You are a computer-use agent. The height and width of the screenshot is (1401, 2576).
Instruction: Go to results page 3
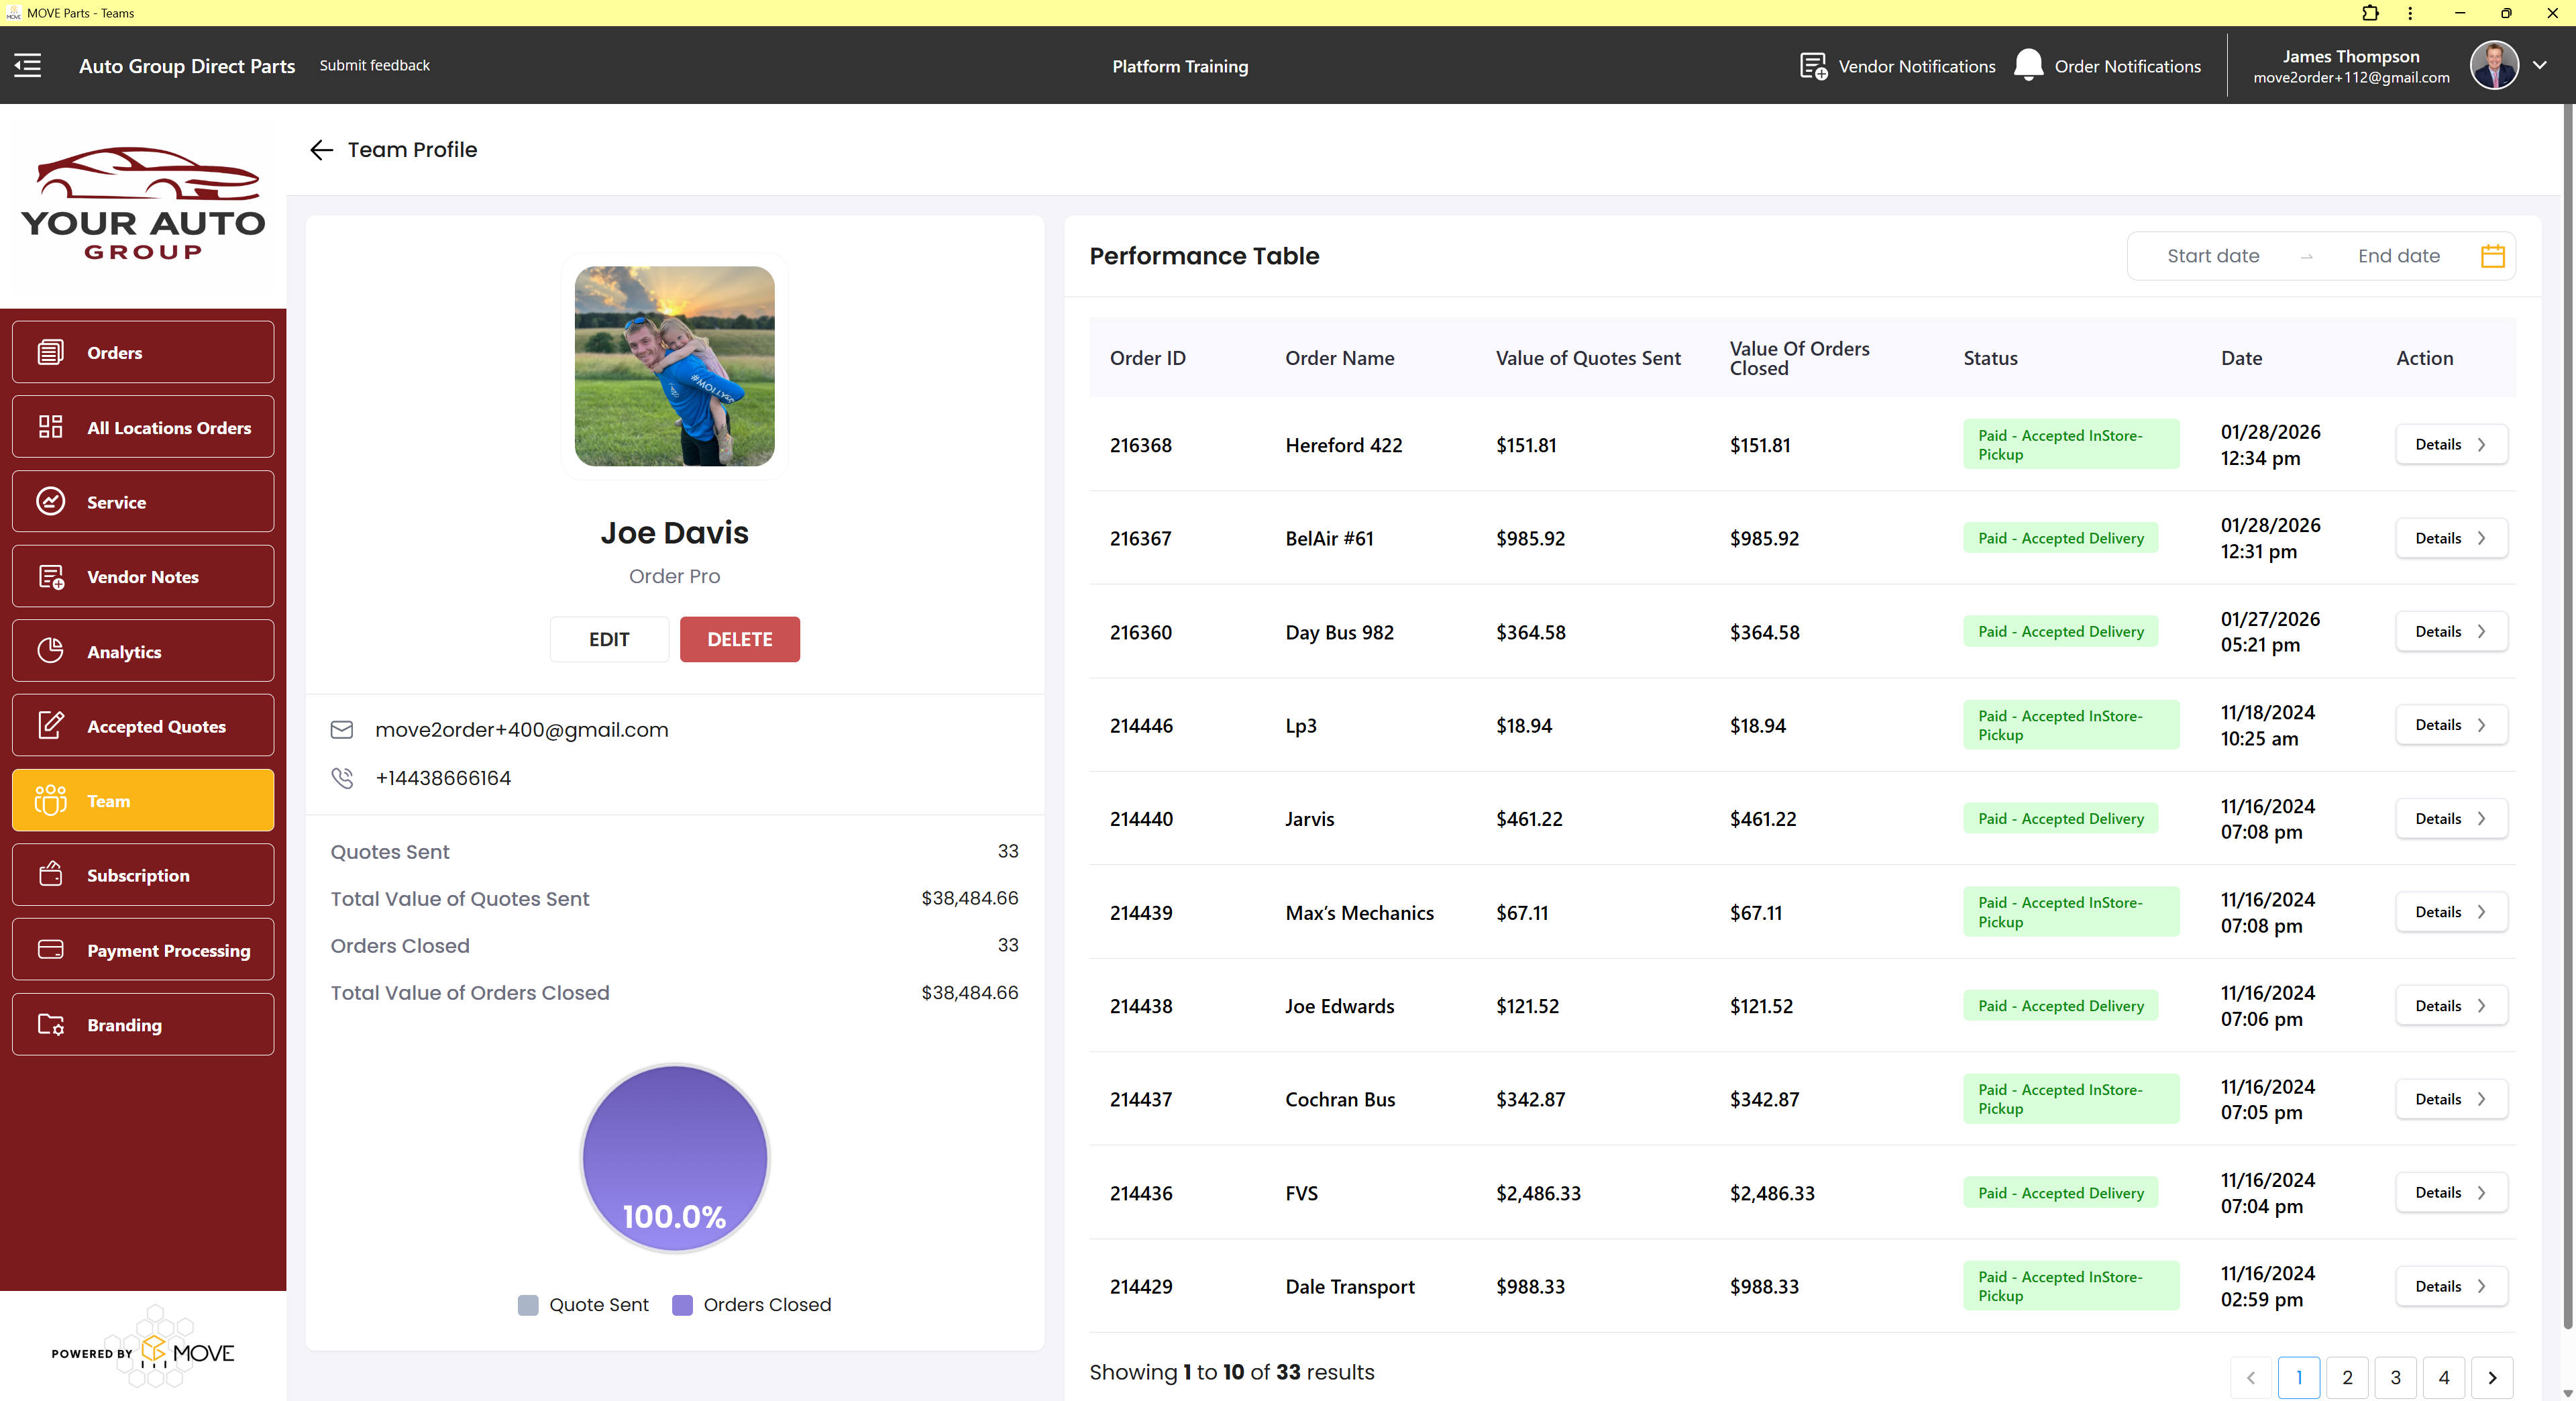[x=2395, y=1377]
